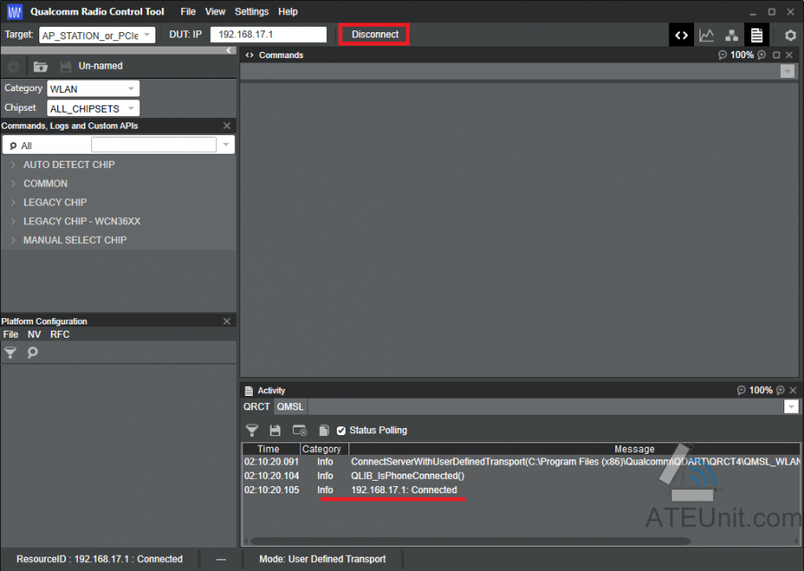Switch to the QRCT activity tab
Viewport: 804px width, 571px height.
(x=256, y=407)
